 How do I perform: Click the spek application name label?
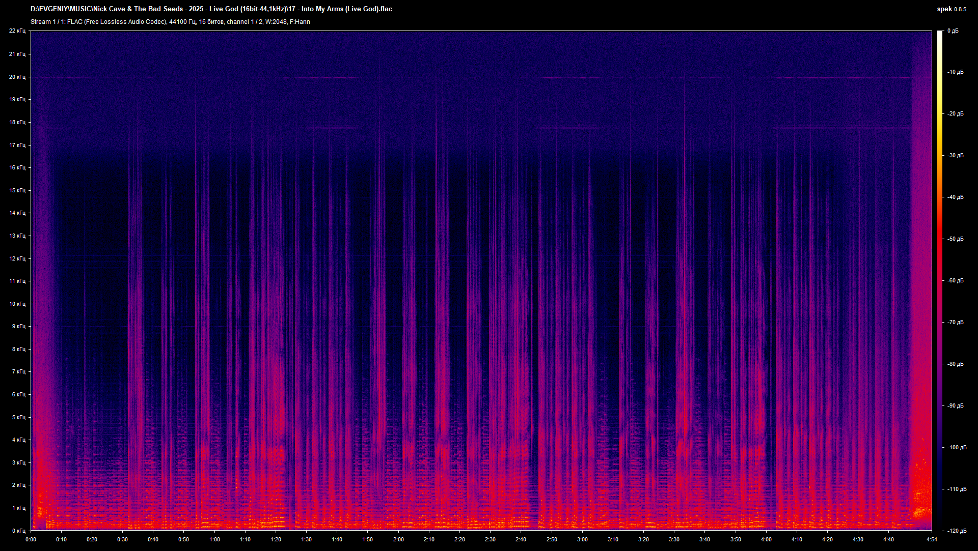[x=945, y=9]
